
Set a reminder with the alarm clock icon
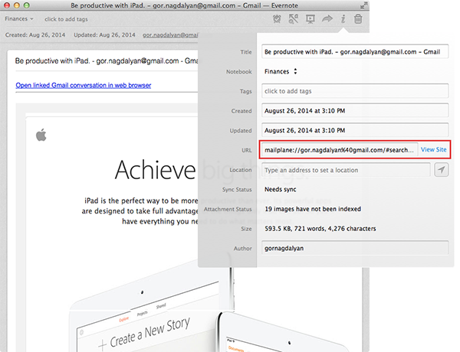coord(277,19)
